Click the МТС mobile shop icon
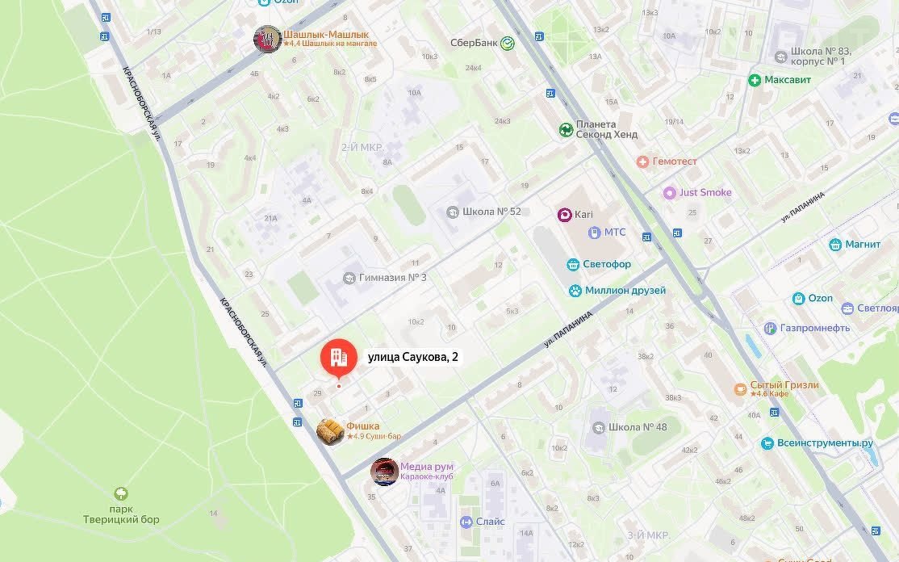This screenshot has height=562, width=899. (595, 233)
